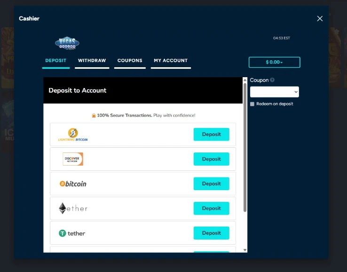Click the Coupon help question-mark icon
Image resolution: width=347 pixels, height=272 pixels.
pyautogui.click(x=272, y=80)
